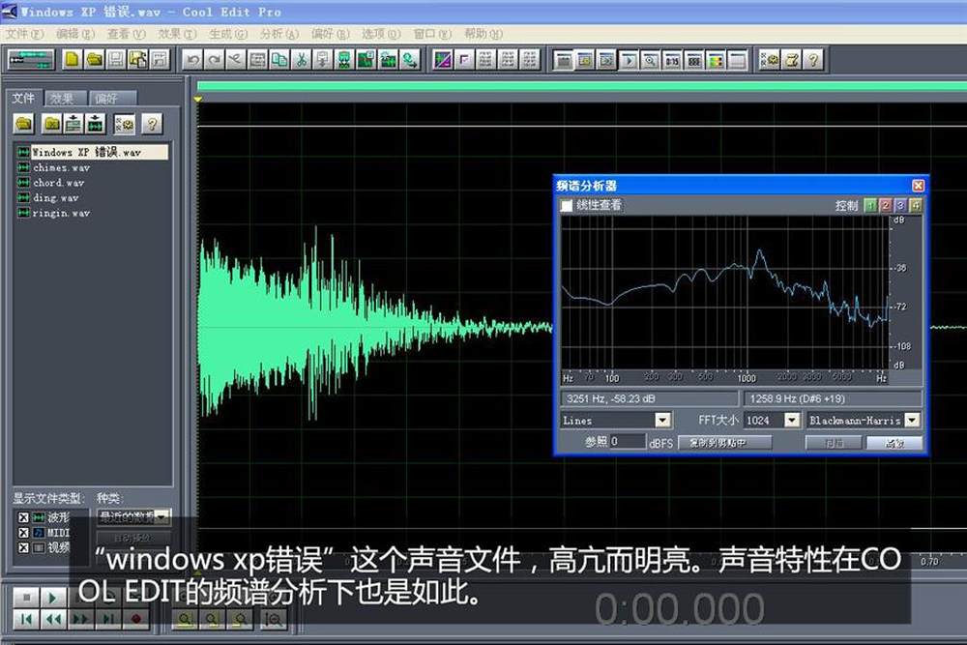
Task: Click the 1258.9 Hz (D#6 +19) readout
Action: (833, 398)
